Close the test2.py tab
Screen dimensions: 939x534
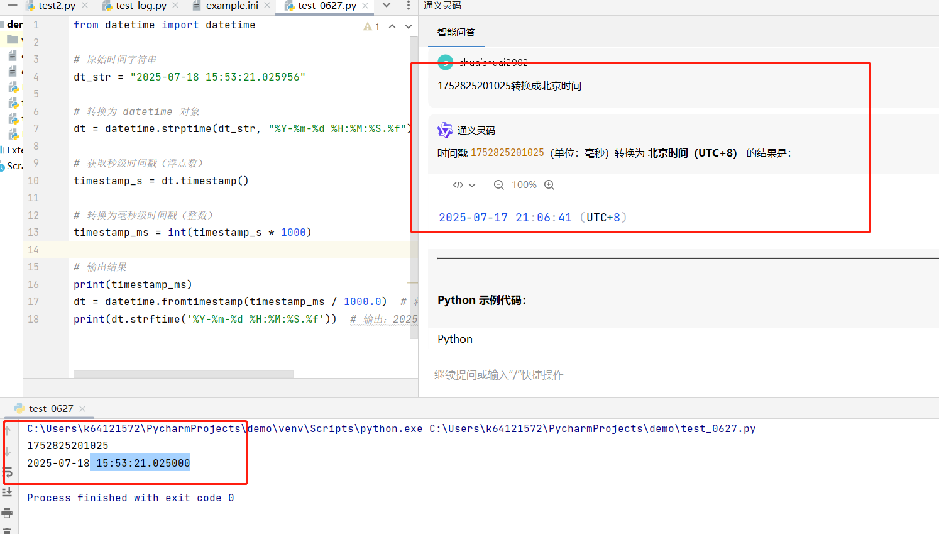(85, 6)
